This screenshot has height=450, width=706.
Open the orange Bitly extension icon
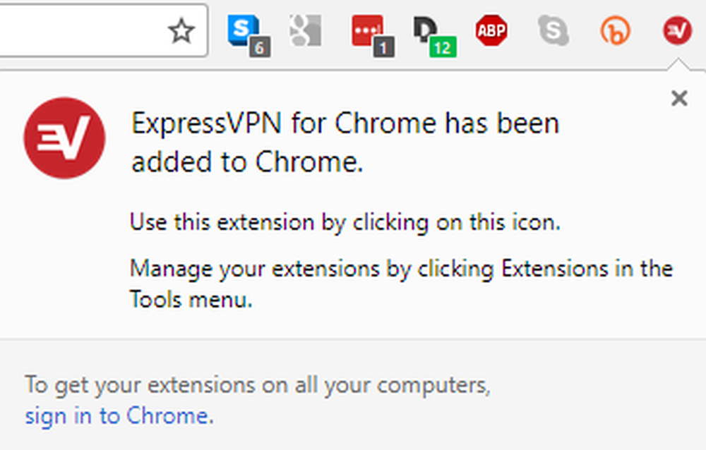[x=615, y=31]
